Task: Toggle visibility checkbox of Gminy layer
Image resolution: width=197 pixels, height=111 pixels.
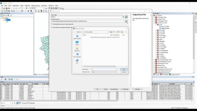Action: 5,20
